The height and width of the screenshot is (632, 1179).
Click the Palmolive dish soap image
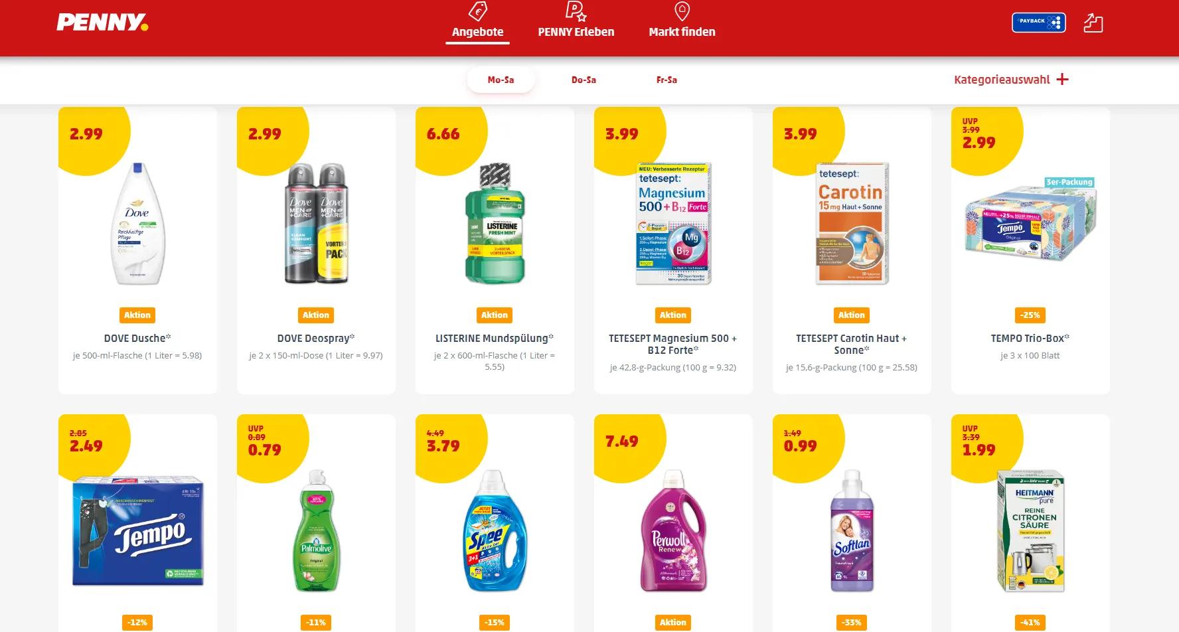coord(316,530)
